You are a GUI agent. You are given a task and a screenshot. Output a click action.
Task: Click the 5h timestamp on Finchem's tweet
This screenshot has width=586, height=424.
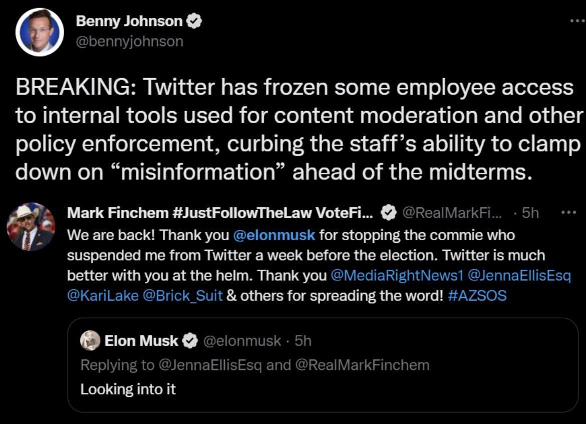pyautogui.click(x=530, y=212)
